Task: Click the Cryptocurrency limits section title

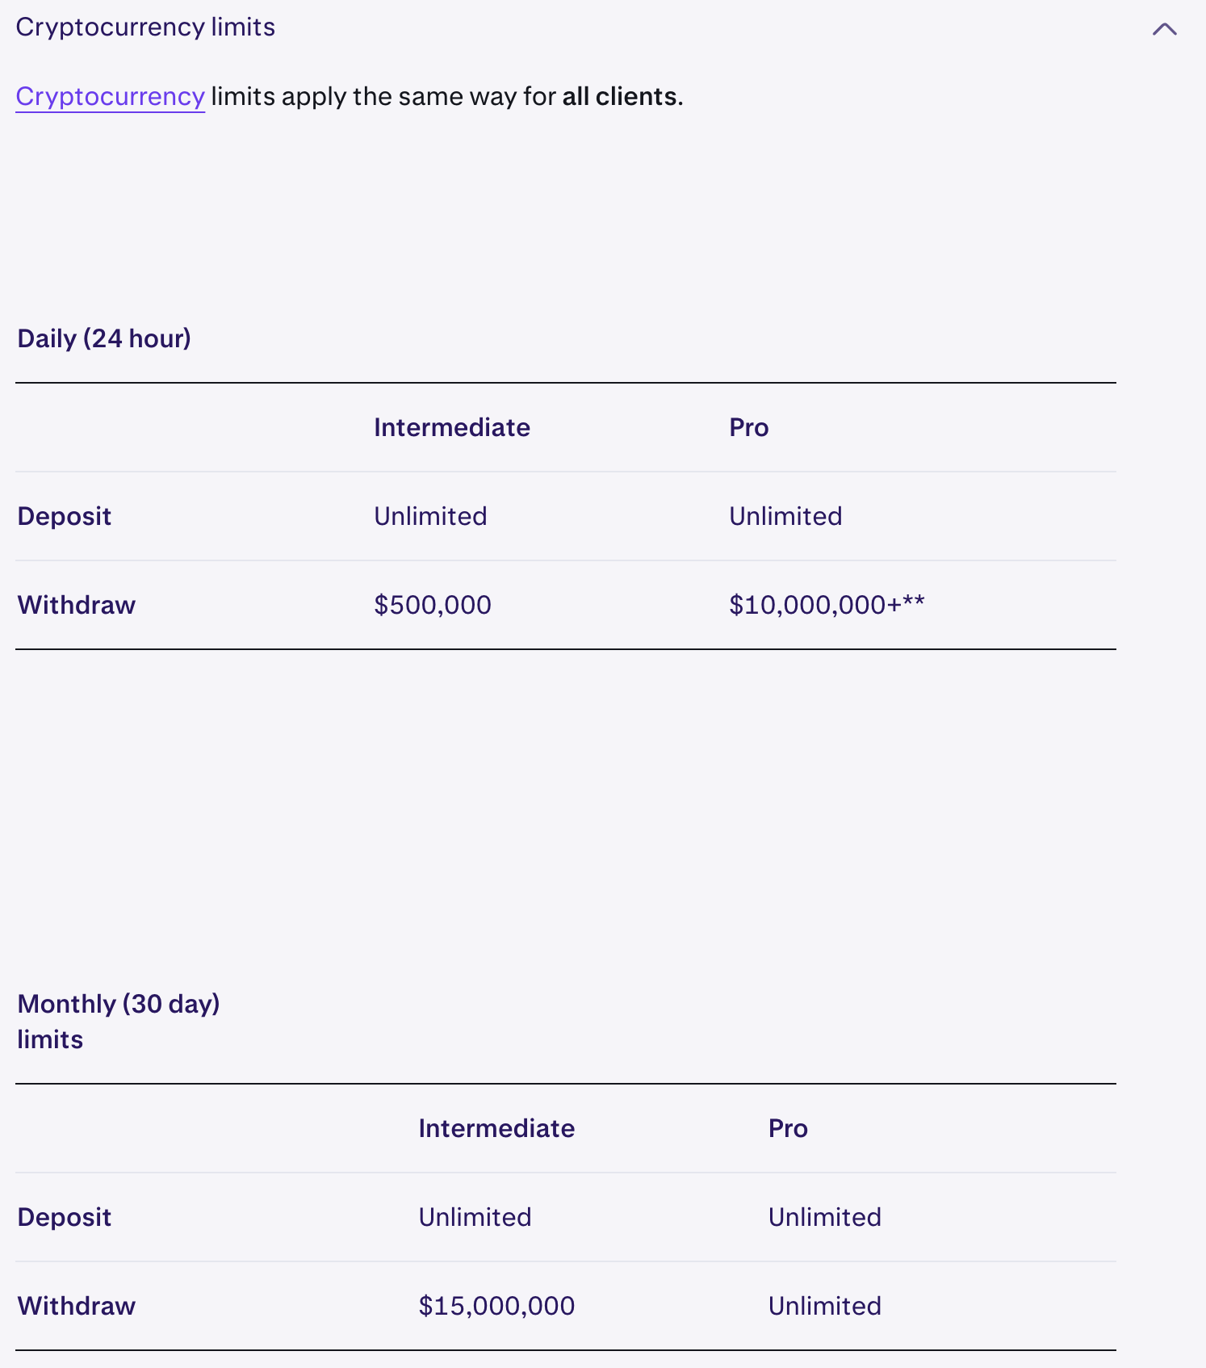Action: (145, 27)
